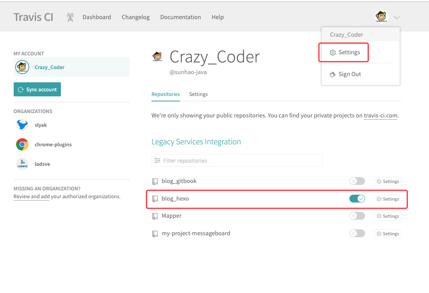This screenshot has width=429, height=293.
Task: Open the user avatar in top right
Action: 381,17
